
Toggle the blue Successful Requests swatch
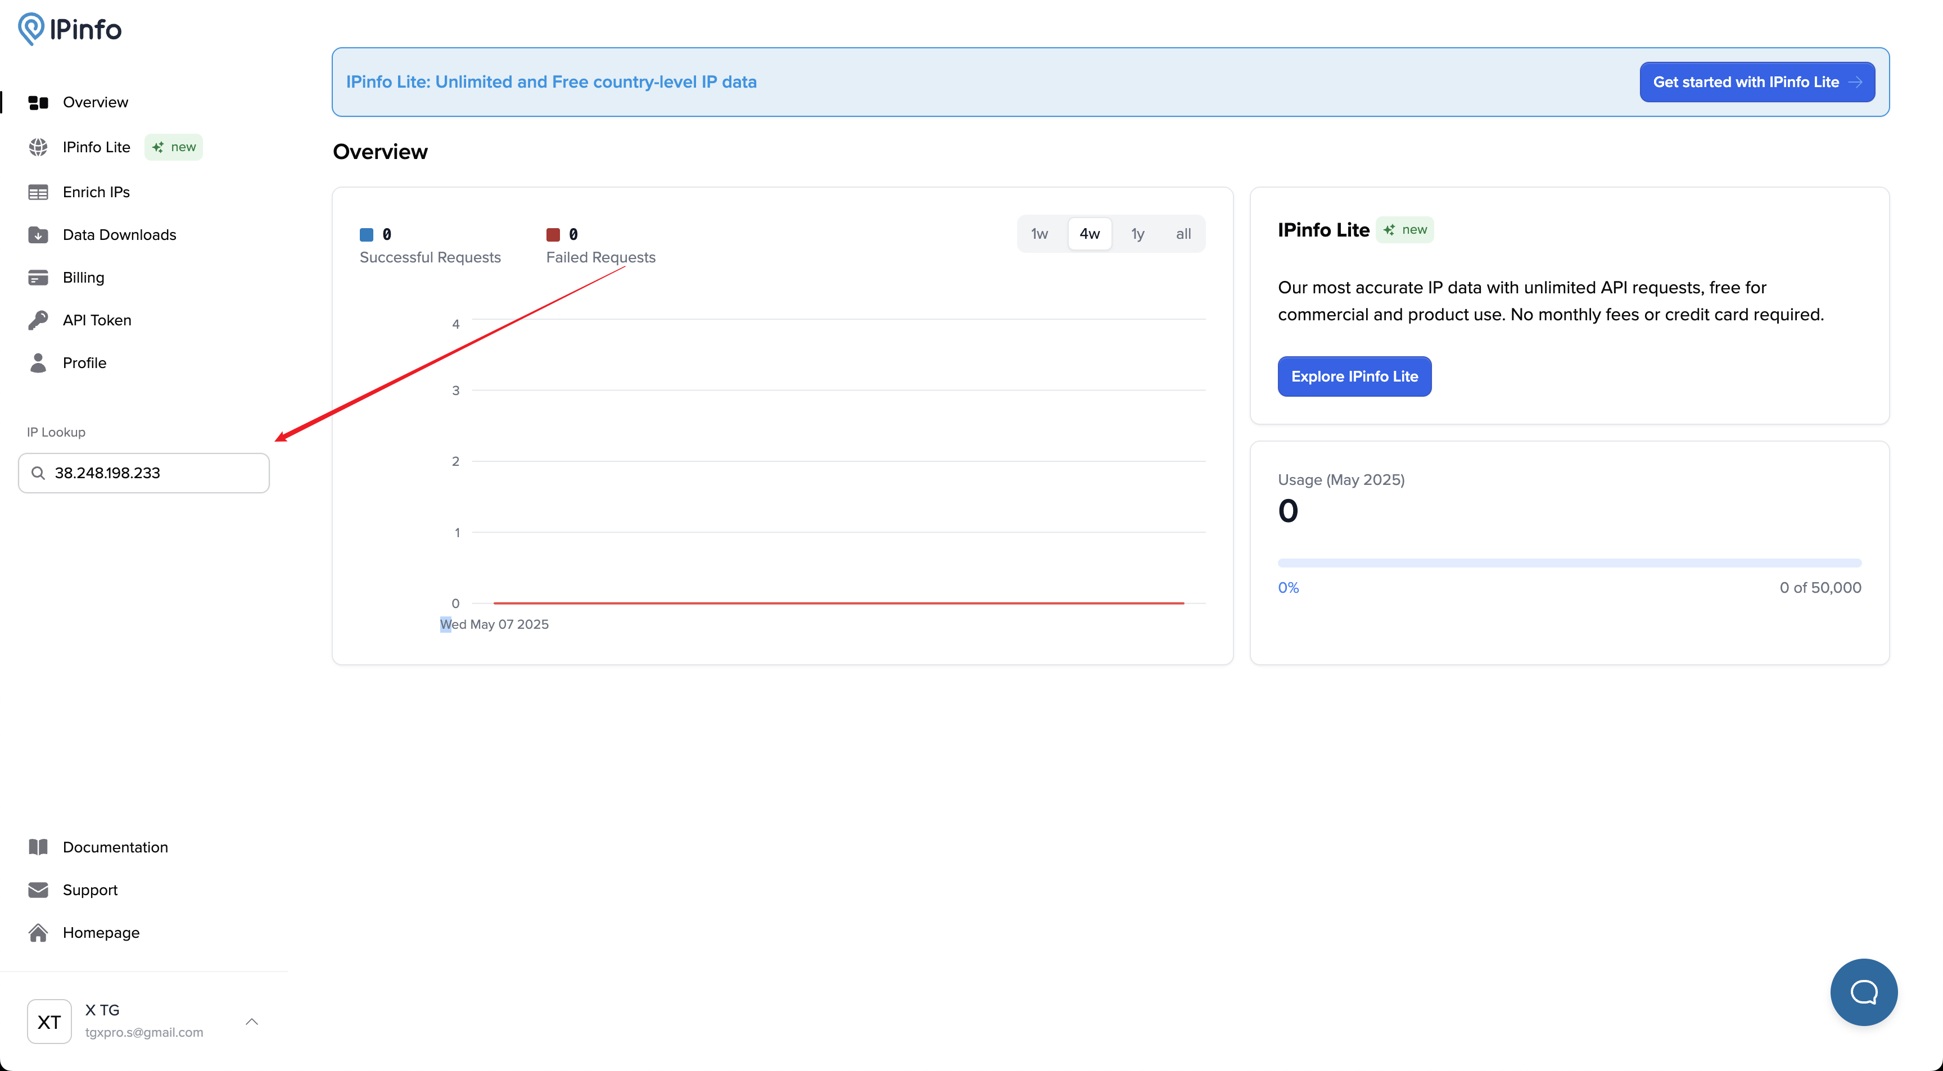pos(367,234)
